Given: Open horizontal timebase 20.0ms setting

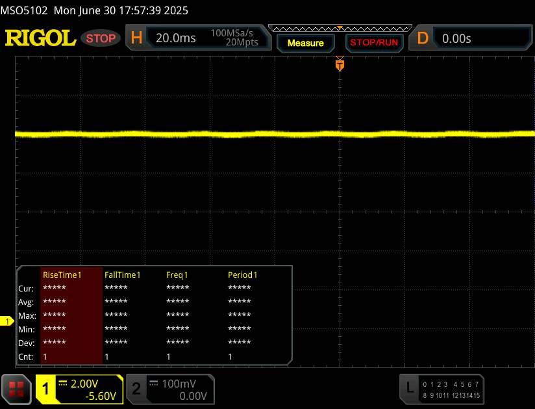Looking at the screenshot, I should coord(176,38).
